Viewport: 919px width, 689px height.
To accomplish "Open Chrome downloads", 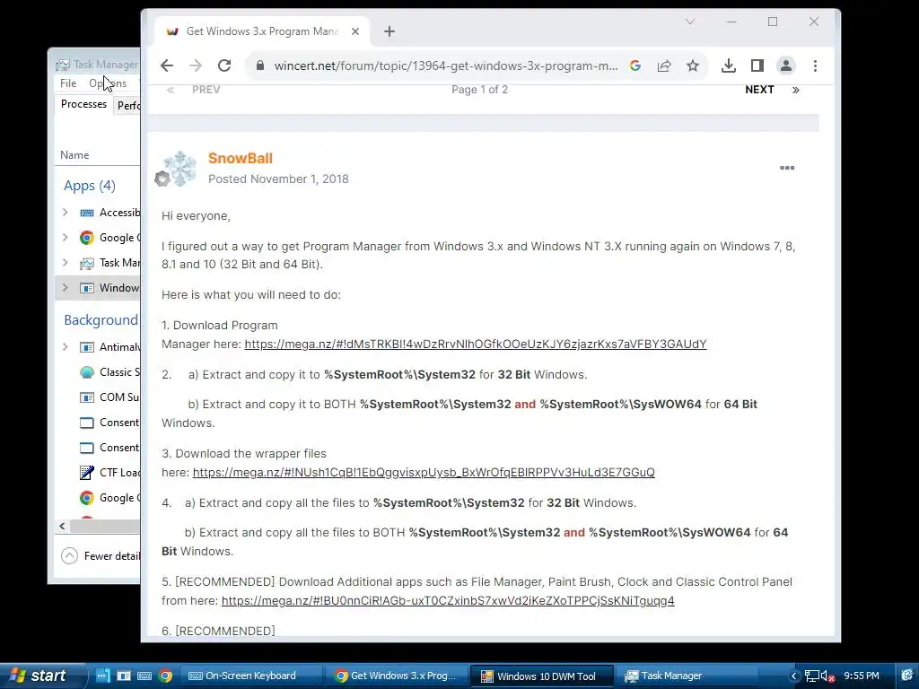I will (729, 65).
